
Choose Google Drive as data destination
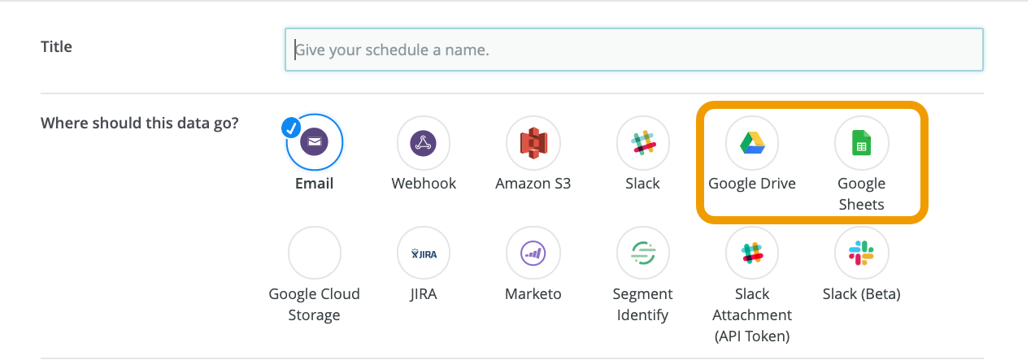pyautogui.click(x=752, y=143)
